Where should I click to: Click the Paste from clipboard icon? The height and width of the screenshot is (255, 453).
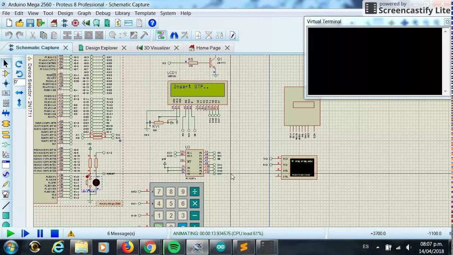(54, 35)
